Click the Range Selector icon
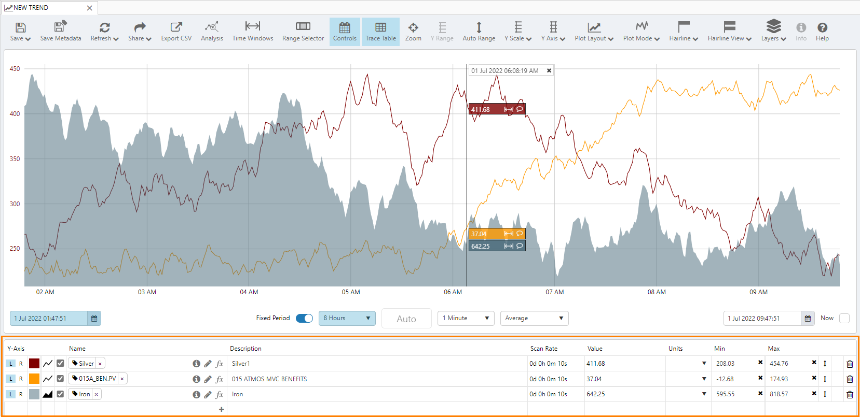Viewport: 860px width, 417px height. pos(303,32)
